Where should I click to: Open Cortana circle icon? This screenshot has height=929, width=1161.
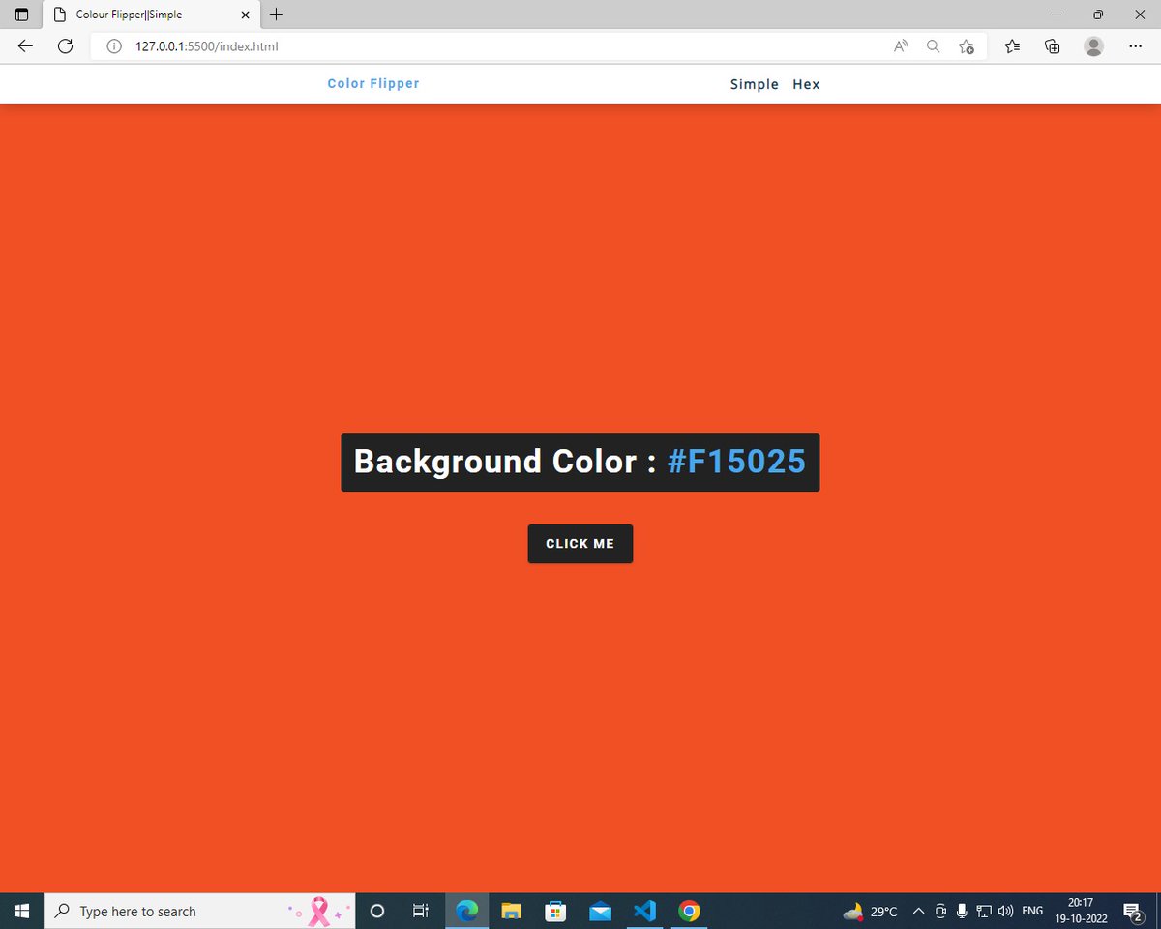click(377, 911)
